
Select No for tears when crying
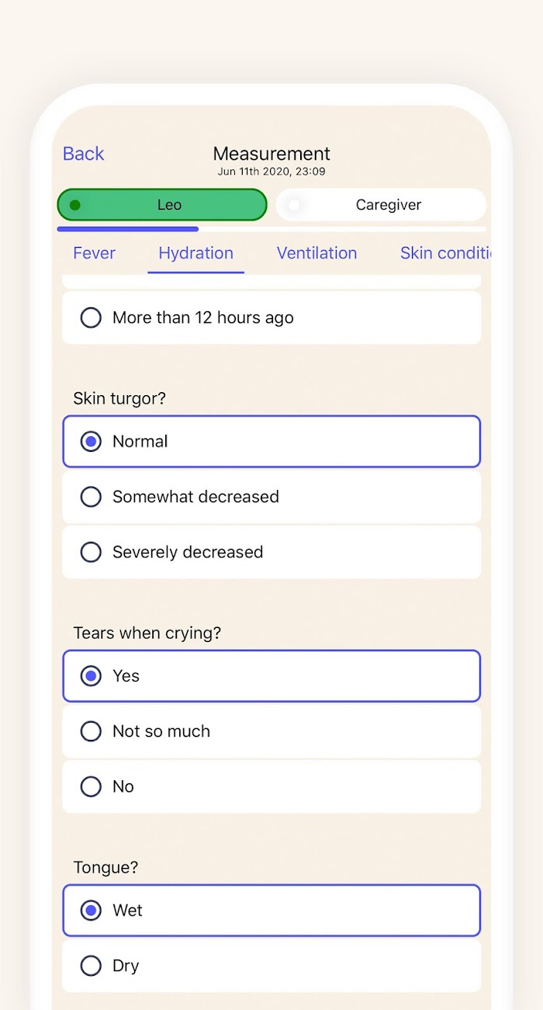coord(91,786)
